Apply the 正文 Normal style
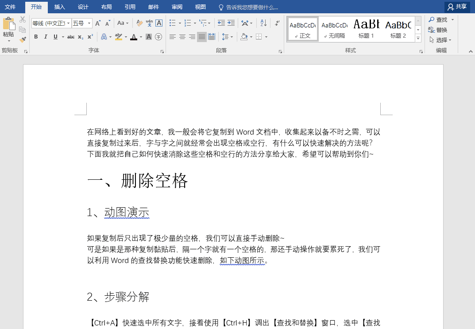This screenshot has width=475, height=329. click(x=303, y=29)
